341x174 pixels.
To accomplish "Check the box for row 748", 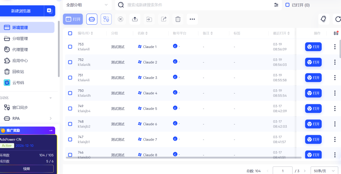I will pos(70,124).
